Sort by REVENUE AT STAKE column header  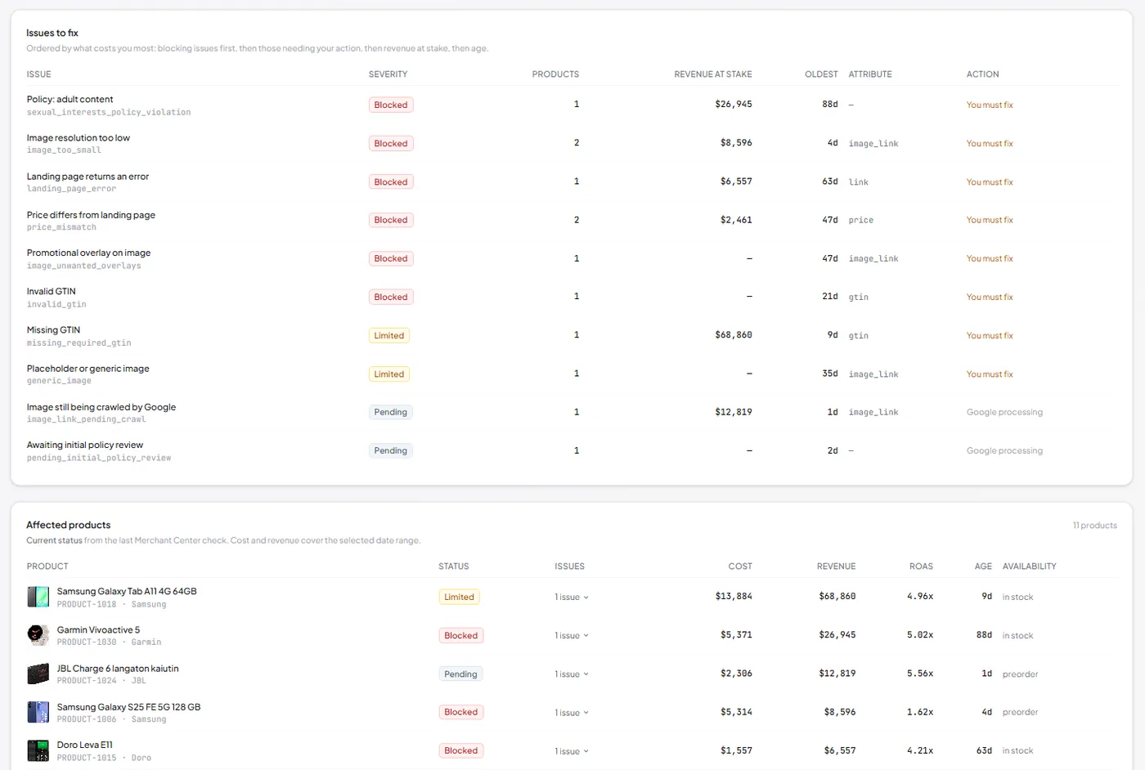(x=712, y=74)
